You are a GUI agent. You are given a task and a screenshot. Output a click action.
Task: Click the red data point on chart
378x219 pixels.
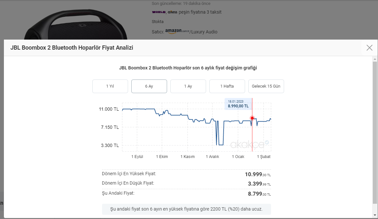(x=252, y=118)
